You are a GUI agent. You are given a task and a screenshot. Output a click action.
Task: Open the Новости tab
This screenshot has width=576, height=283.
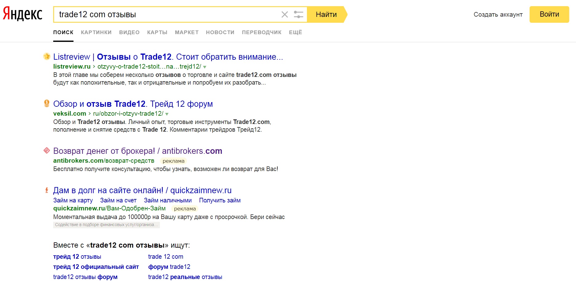[x=220, y=32]
